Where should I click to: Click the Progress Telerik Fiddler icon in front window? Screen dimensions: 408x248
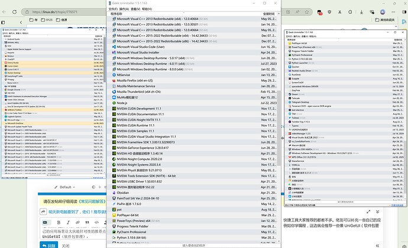pyautogui.click(x=114, y=226)
